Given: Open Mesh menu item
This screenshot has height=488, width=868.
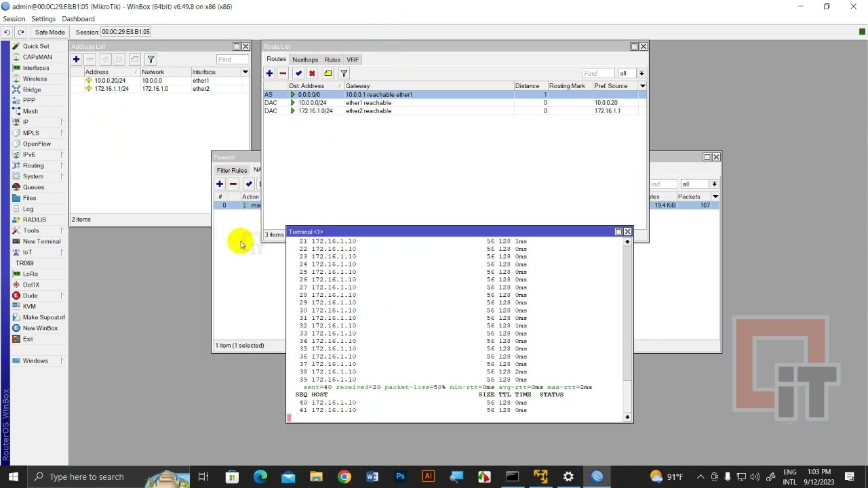Looking at the screenshot, I should click(x=30, y=111).
